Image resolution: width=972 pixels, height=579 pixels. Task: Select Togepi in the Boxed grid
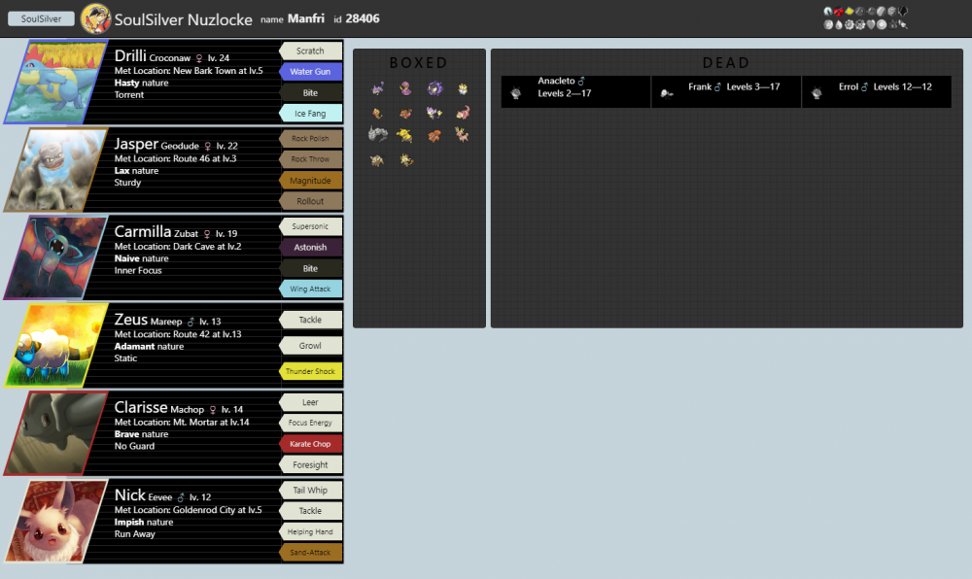pyautogui.click(x=462, y=89)
